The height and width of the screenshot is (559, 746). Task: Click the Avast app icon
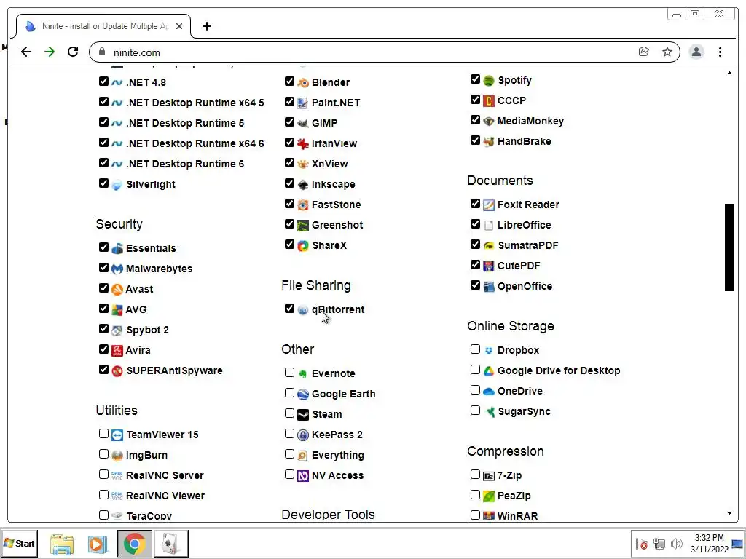[117, 290]
